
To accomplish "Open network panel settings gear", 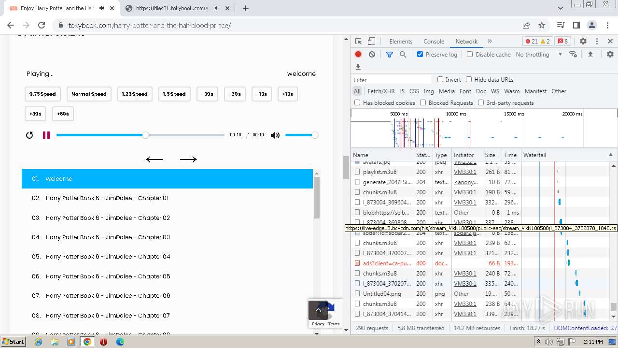I will point(610,54).
